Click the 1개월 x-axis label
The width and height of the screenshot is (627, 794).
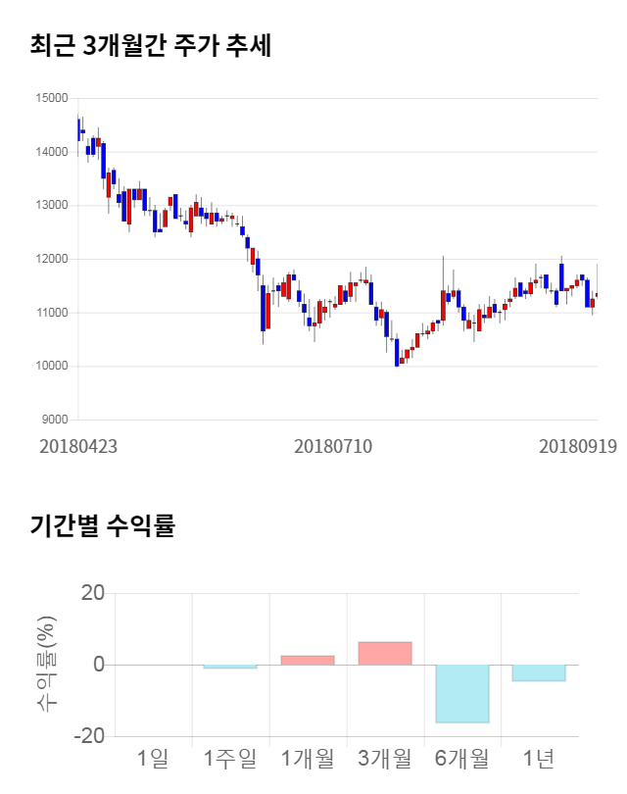(308, 758)
